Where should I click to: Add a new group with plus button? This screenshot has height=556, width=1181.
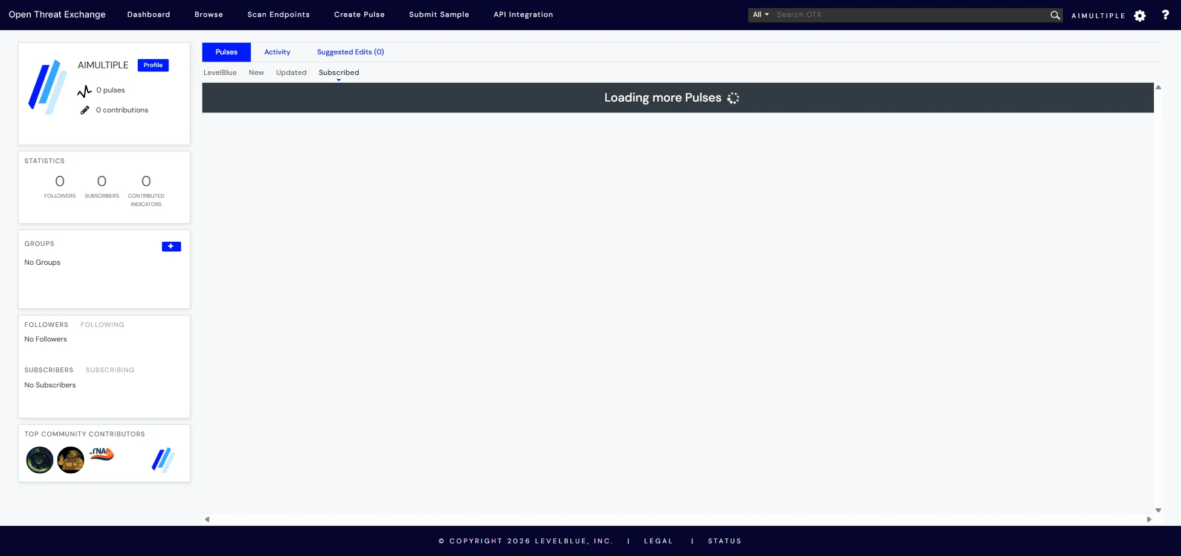point(171,247)
